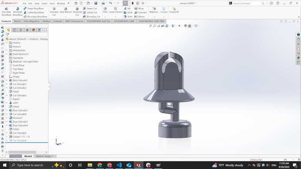Choose the Fillet tool in ribbon
The image size is (301, 169).
[x=105, y=11]
